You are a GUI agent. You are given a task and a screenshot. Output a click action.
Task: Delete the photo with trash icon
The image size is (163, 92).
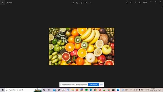(x=81, y=3)
